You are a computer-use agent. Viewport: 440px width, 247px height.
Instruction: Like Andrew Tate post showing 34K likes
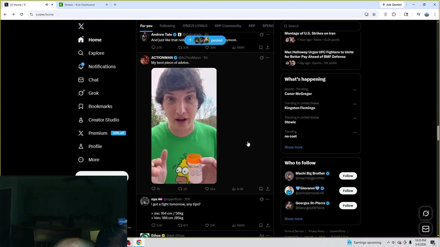[x=210, y=47]
